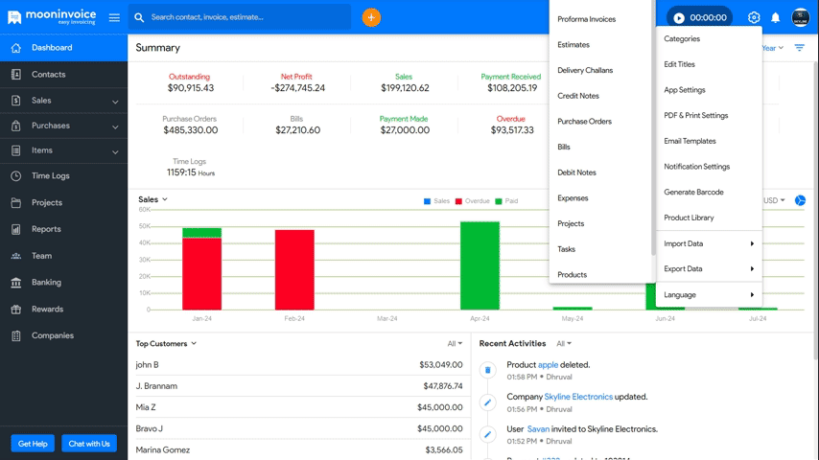
Task: Open the settings gear icon
Action: (753, 18)
